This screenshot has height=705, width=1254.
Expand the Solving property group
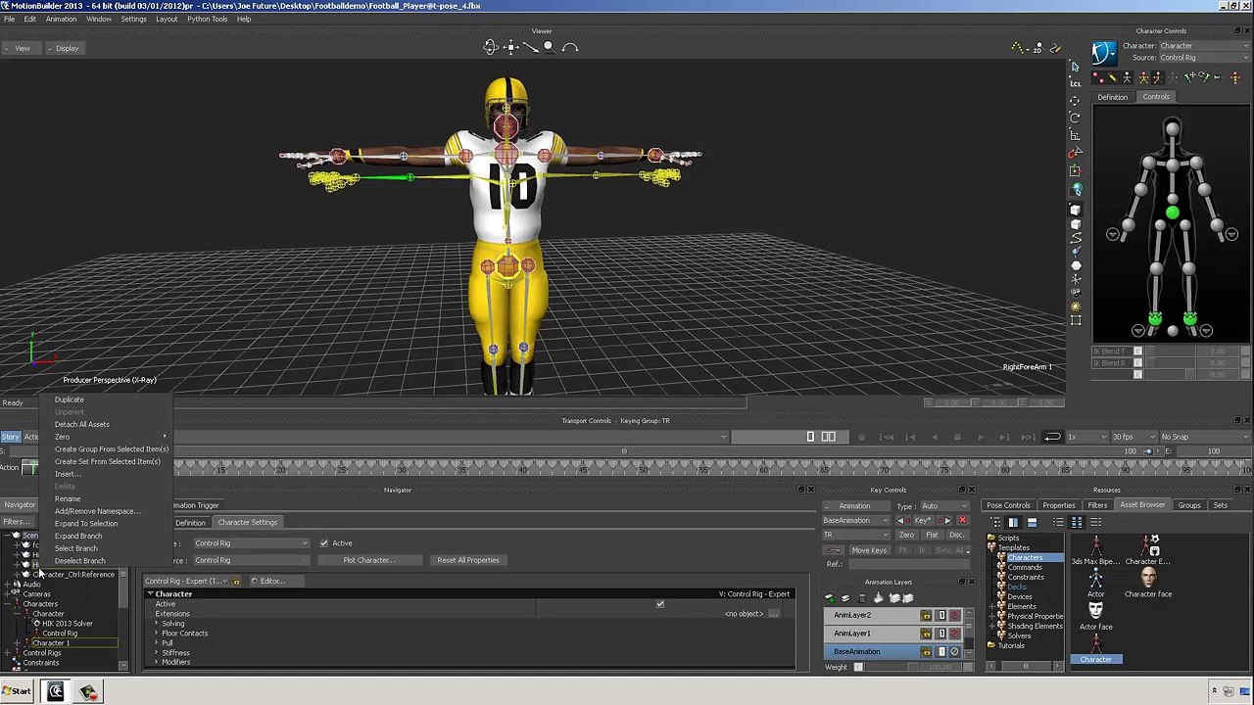point(156,624)
